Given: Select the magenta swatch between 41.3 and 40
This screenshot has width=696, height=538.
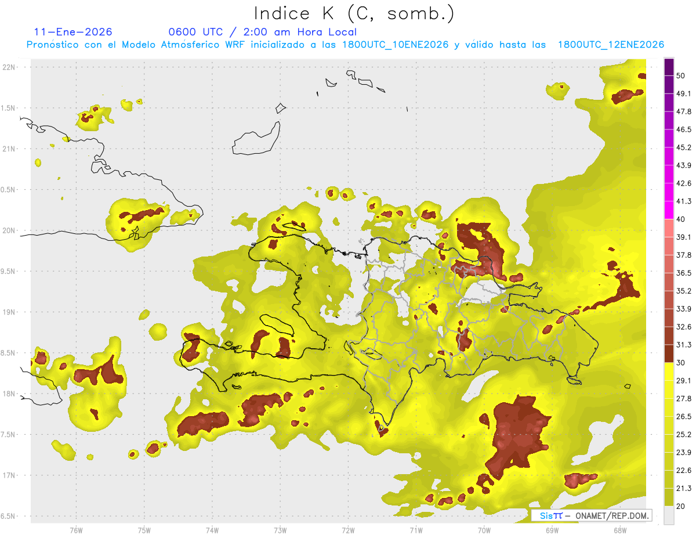Looking at the screenshot, I should tap(669, 210).
